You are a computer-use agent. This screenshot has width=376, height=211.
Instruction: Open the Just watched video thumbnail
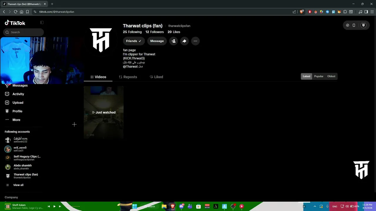(104, 112)
